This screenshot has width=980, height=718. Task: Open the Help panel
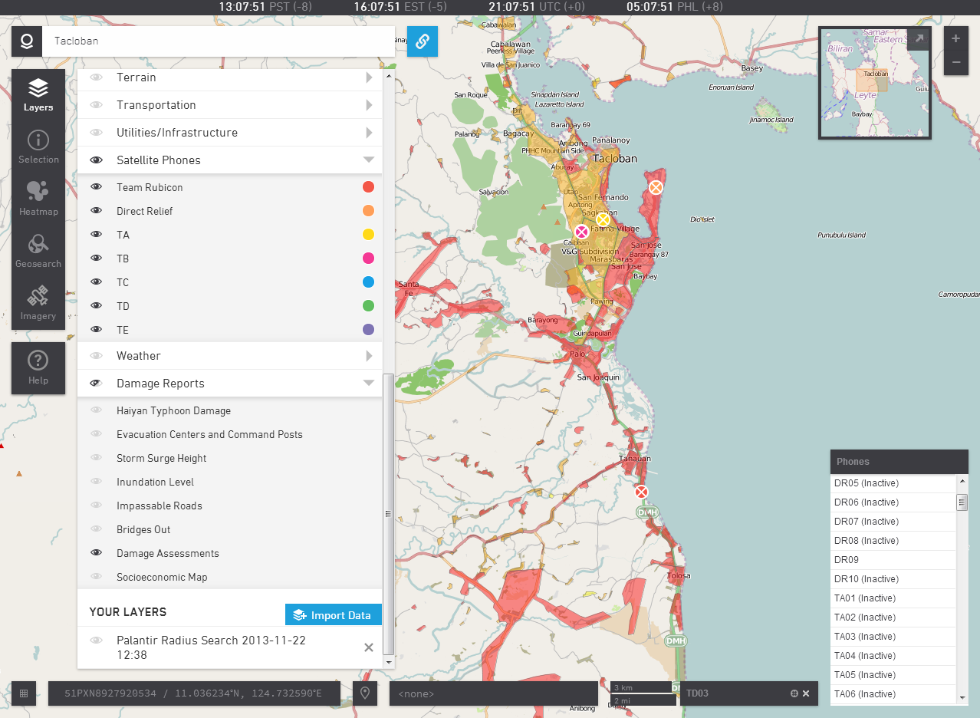(38, 368)
